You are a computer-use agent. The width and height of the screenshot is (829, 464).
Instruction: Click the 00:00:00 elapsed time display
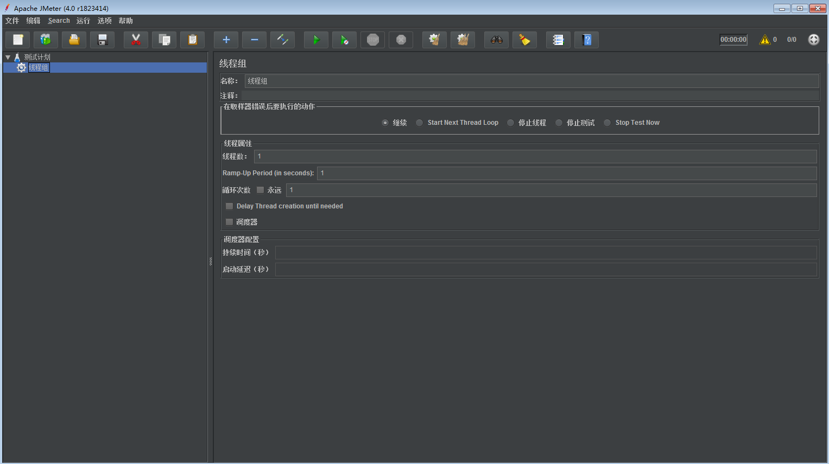pyautogui.click(x=733, y=40)
